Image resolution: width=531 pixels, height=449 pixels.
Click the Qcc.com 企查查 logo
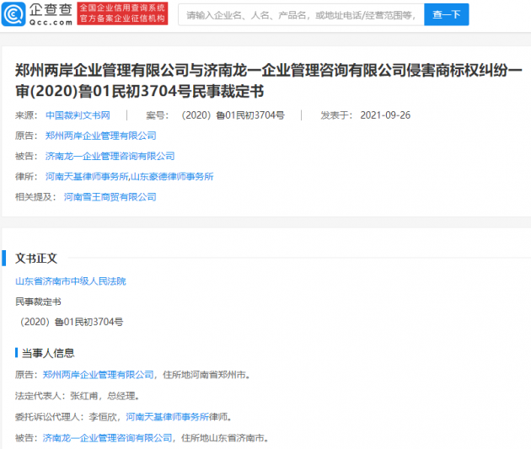pos(40,13)
